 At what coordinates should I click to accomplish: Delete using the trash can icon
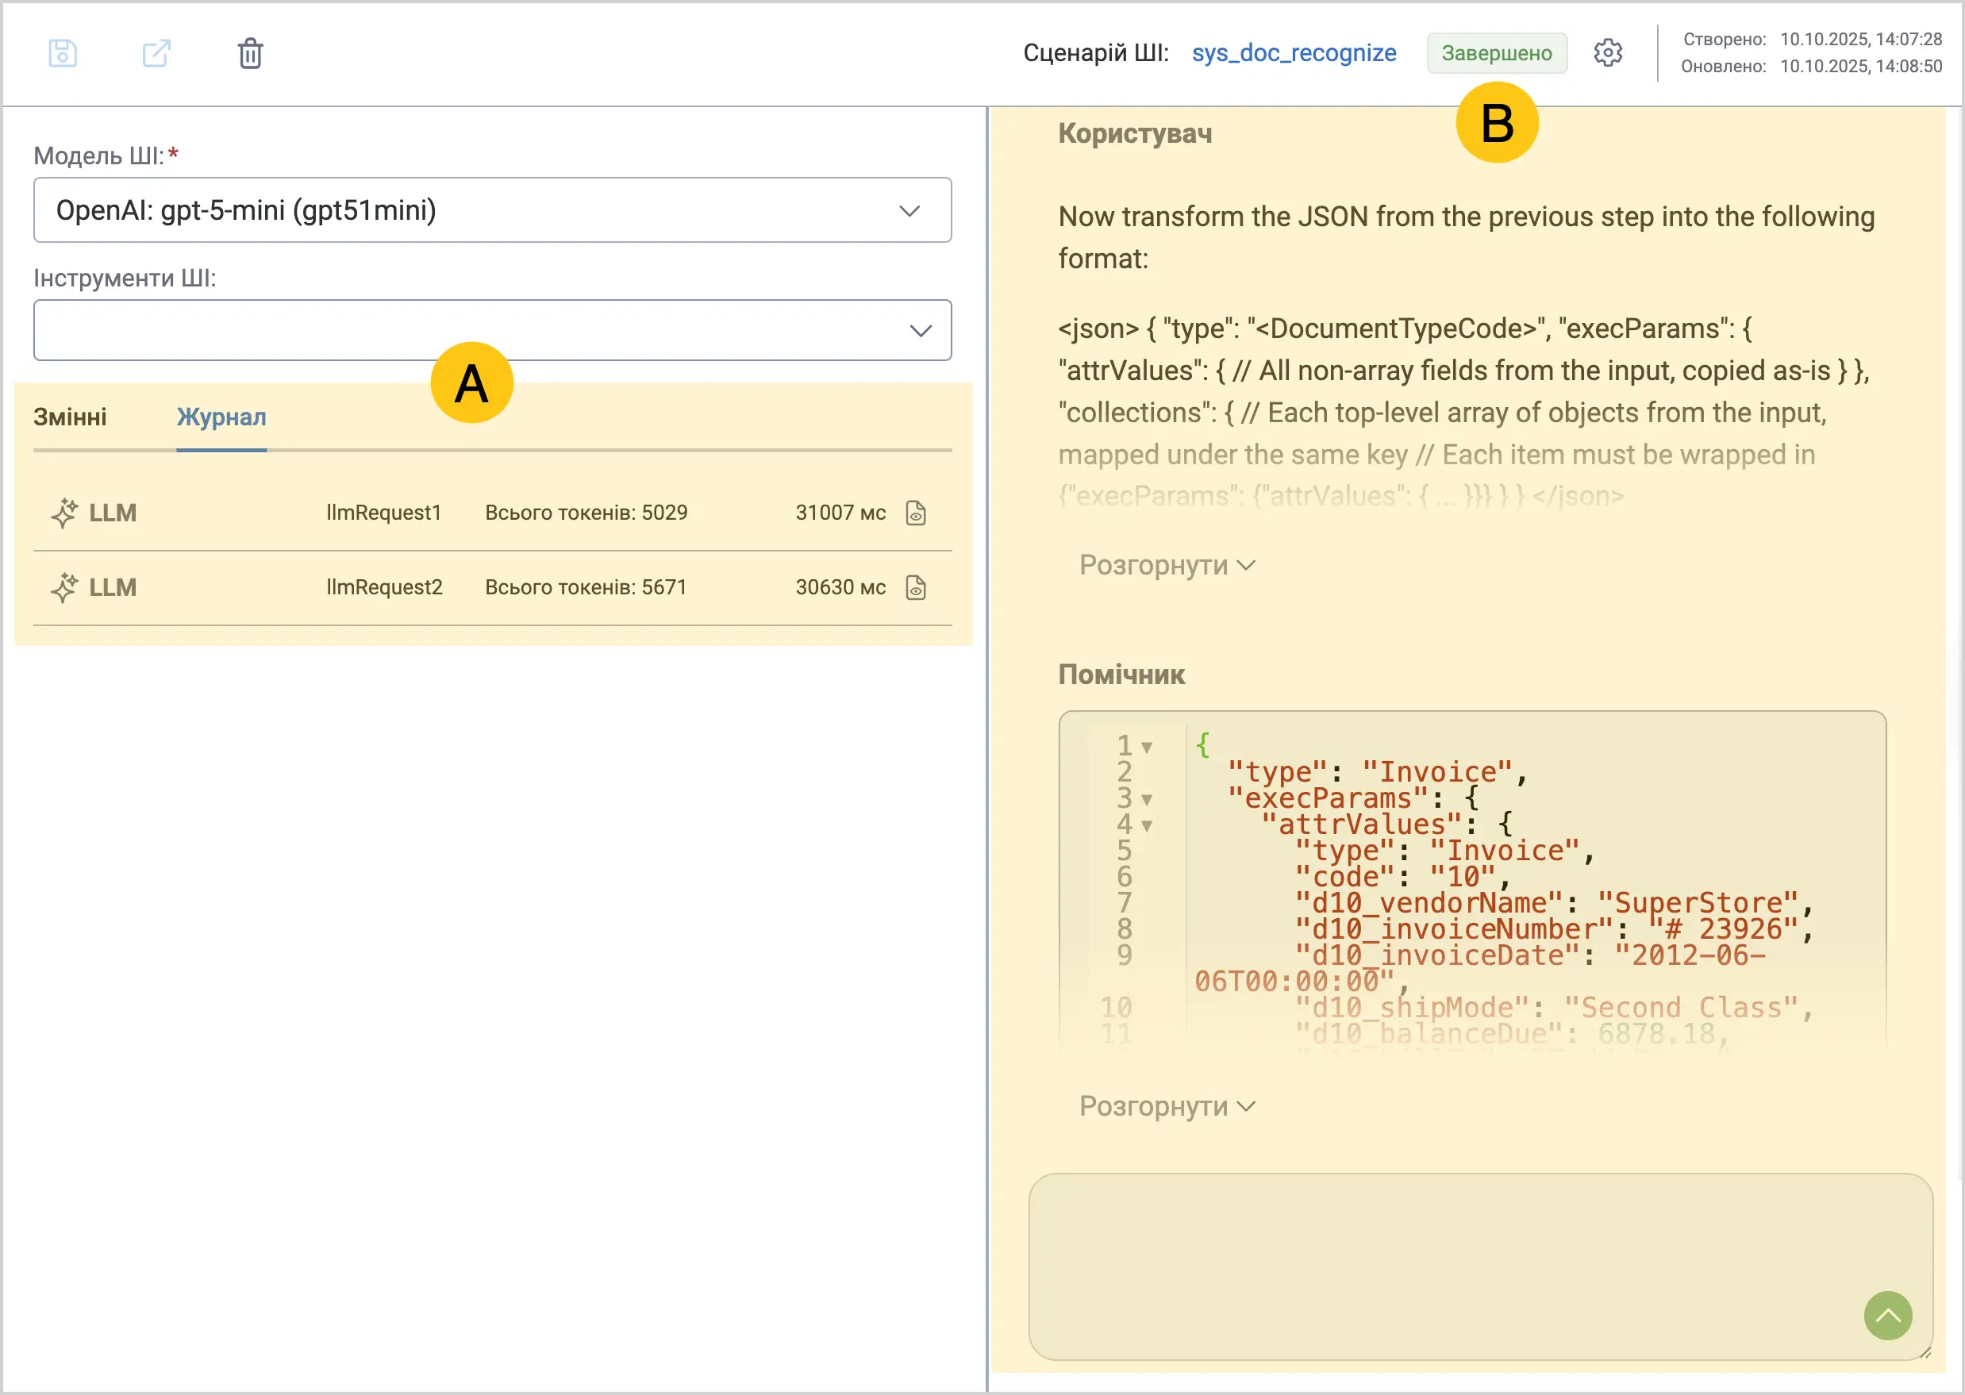pyautogui.click(x=250, y=53)
